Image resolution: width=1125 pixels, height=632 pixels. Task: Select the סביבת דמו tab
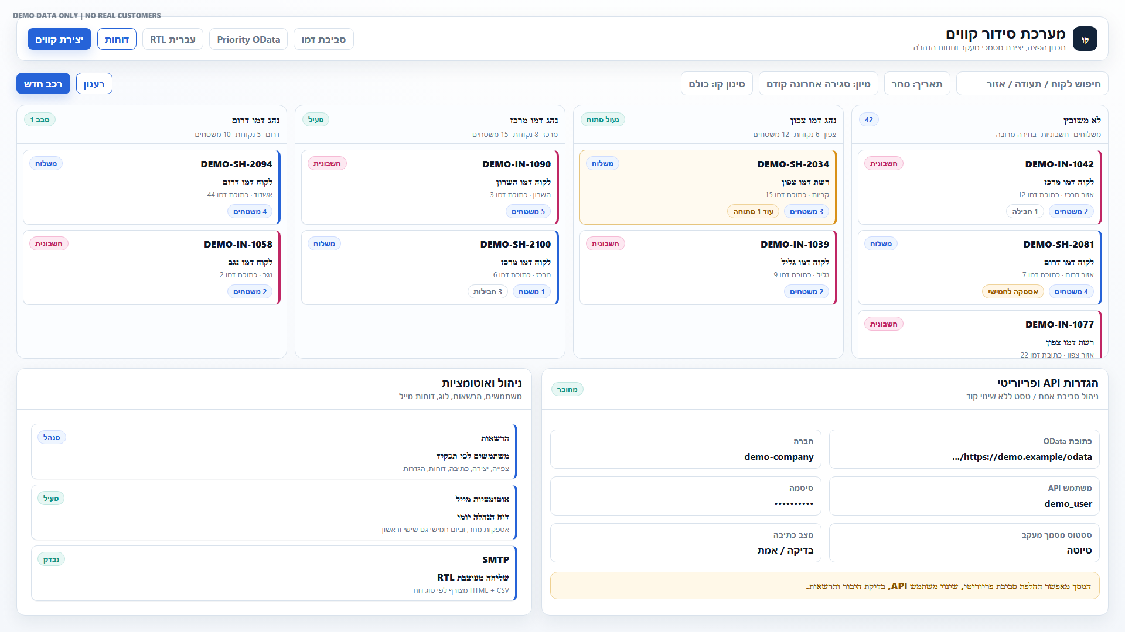click(323, 39)
